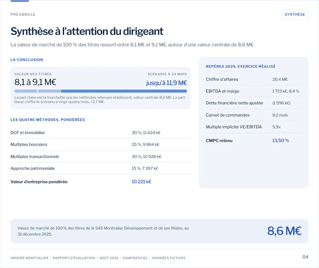Select the subtitle about 'valeur de marché de 100 %'
The width and height of the screenshot is (319, 268).
[133, 45]
